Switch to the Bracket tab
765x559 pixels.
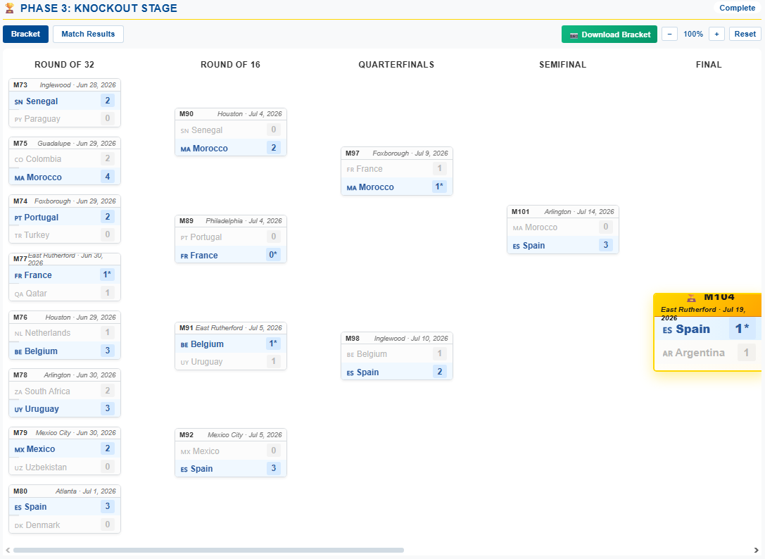point(26,34)
